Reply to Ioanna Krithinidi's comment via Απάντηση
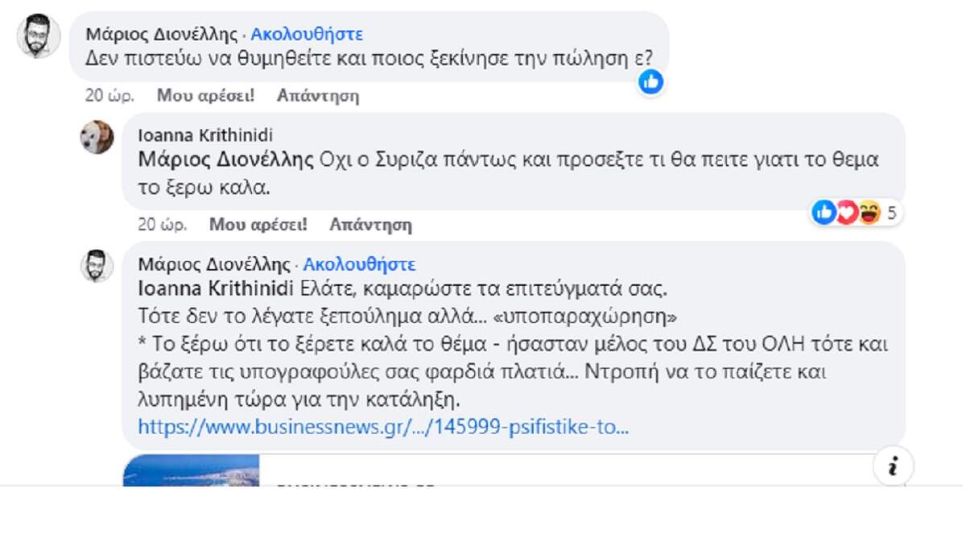Image resolution: width=966 pixels, height=538 pixels. 370,225
